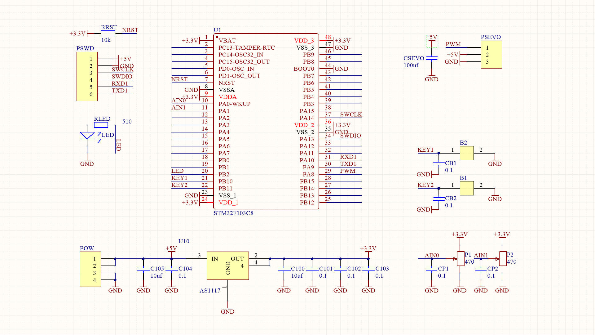Screen dimensions: 595x335
Task: Click the STM32F103C8 part label
Action: pos(233,213)
